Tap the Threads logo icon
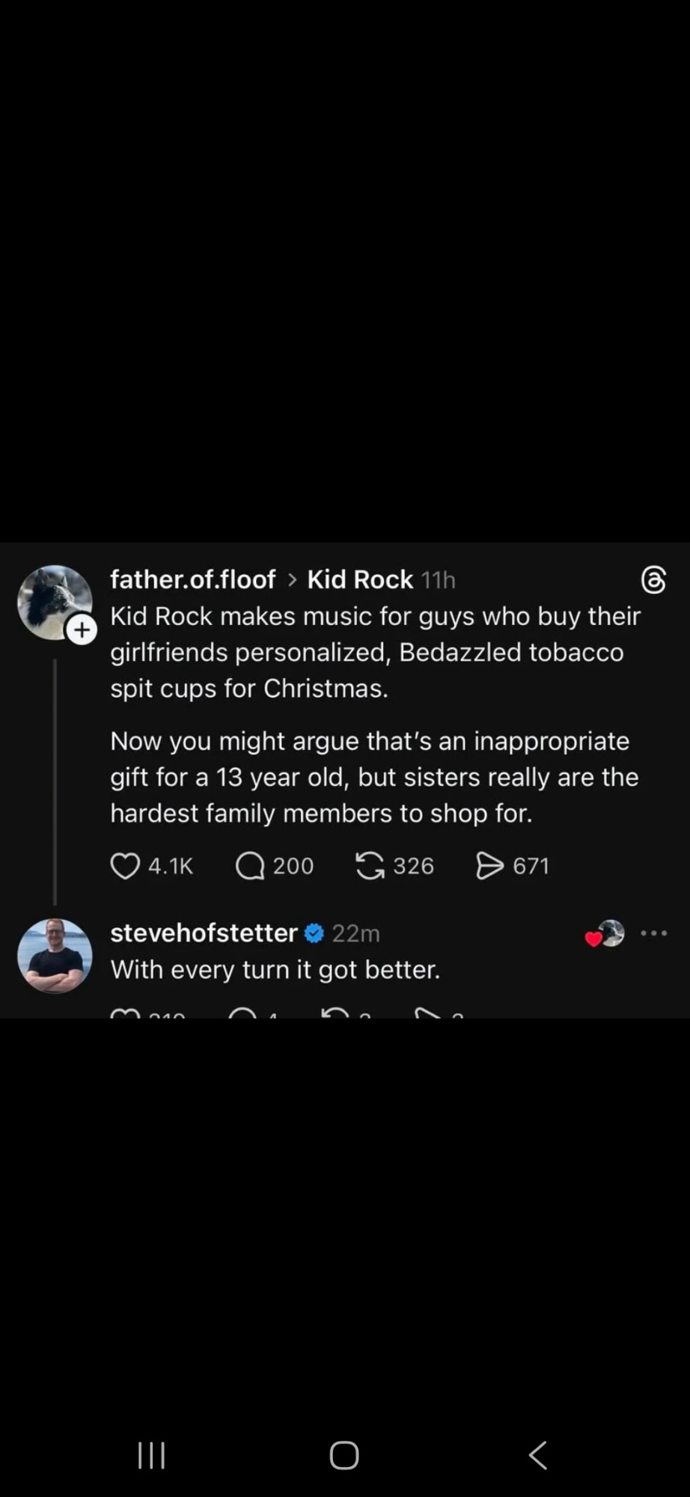Viewport: 690px width, 1497px height. (x=653, y=580)
